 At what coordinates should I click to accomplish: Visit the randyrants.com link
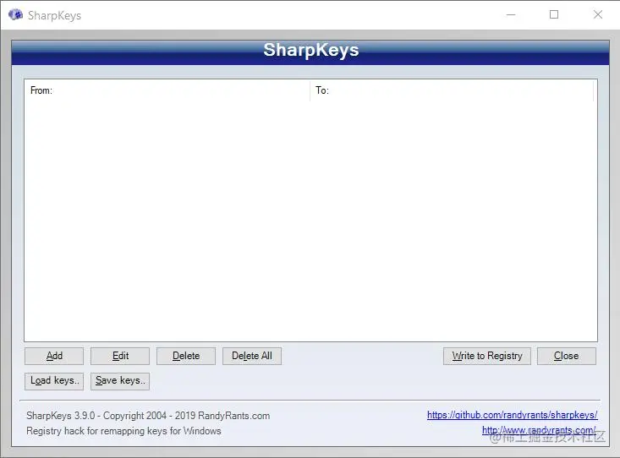click(x=539, y=430)
